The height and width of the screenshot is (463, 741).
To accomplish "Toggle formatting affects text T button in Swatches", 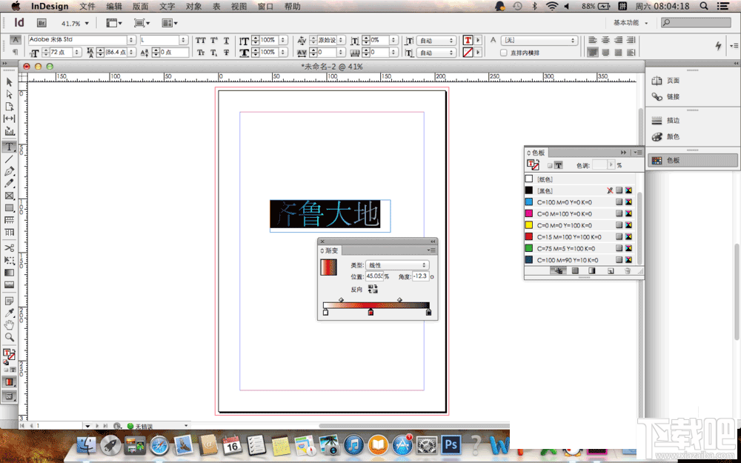I will click(559, 165).
